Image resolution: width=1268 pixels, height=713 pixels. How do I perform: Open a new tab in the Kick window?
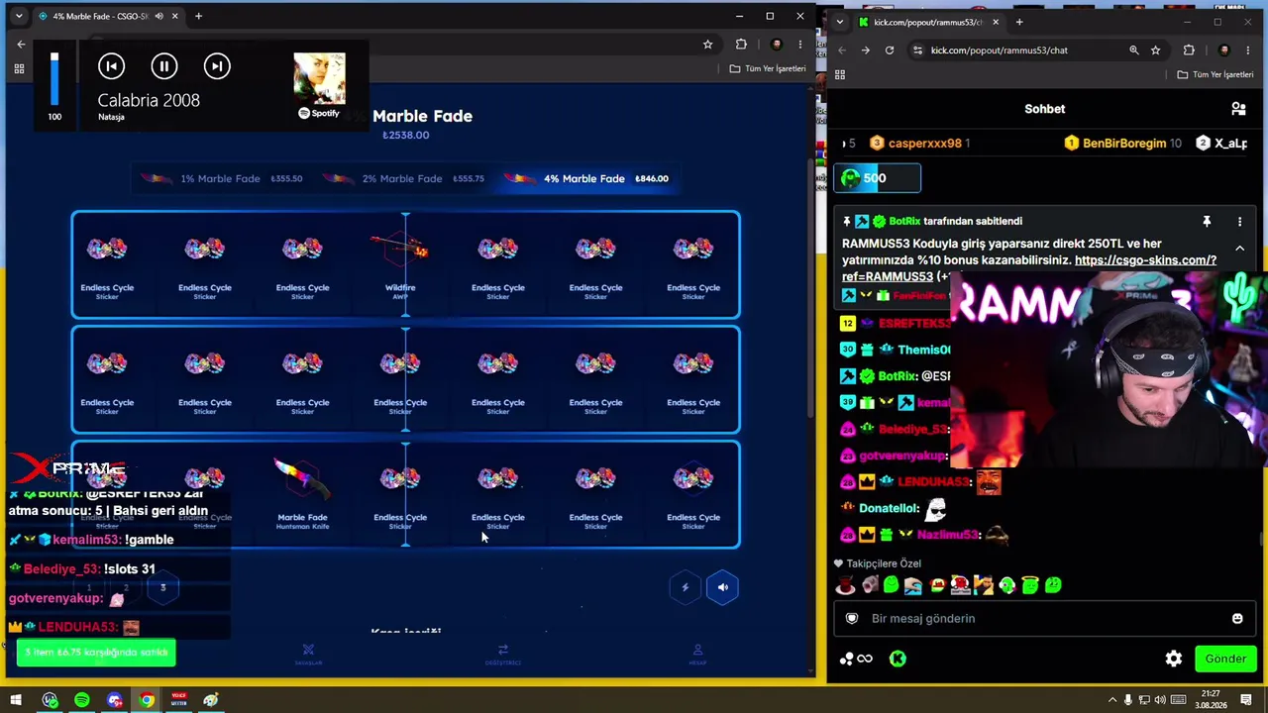(x=1018, y=22)
